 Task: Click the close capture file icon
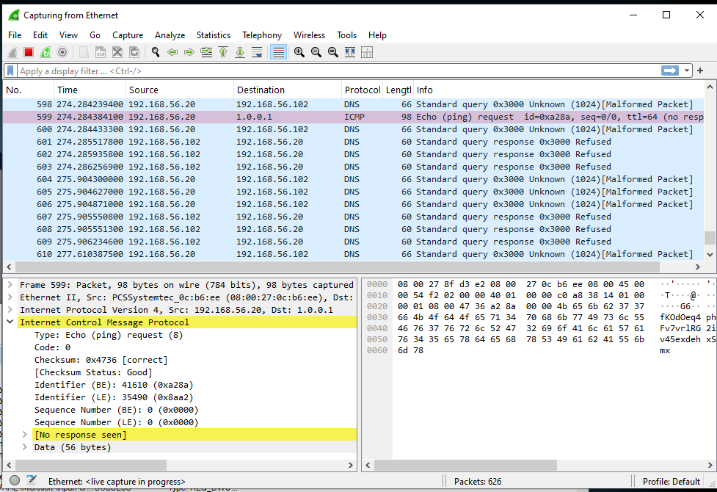click(117, 52)
